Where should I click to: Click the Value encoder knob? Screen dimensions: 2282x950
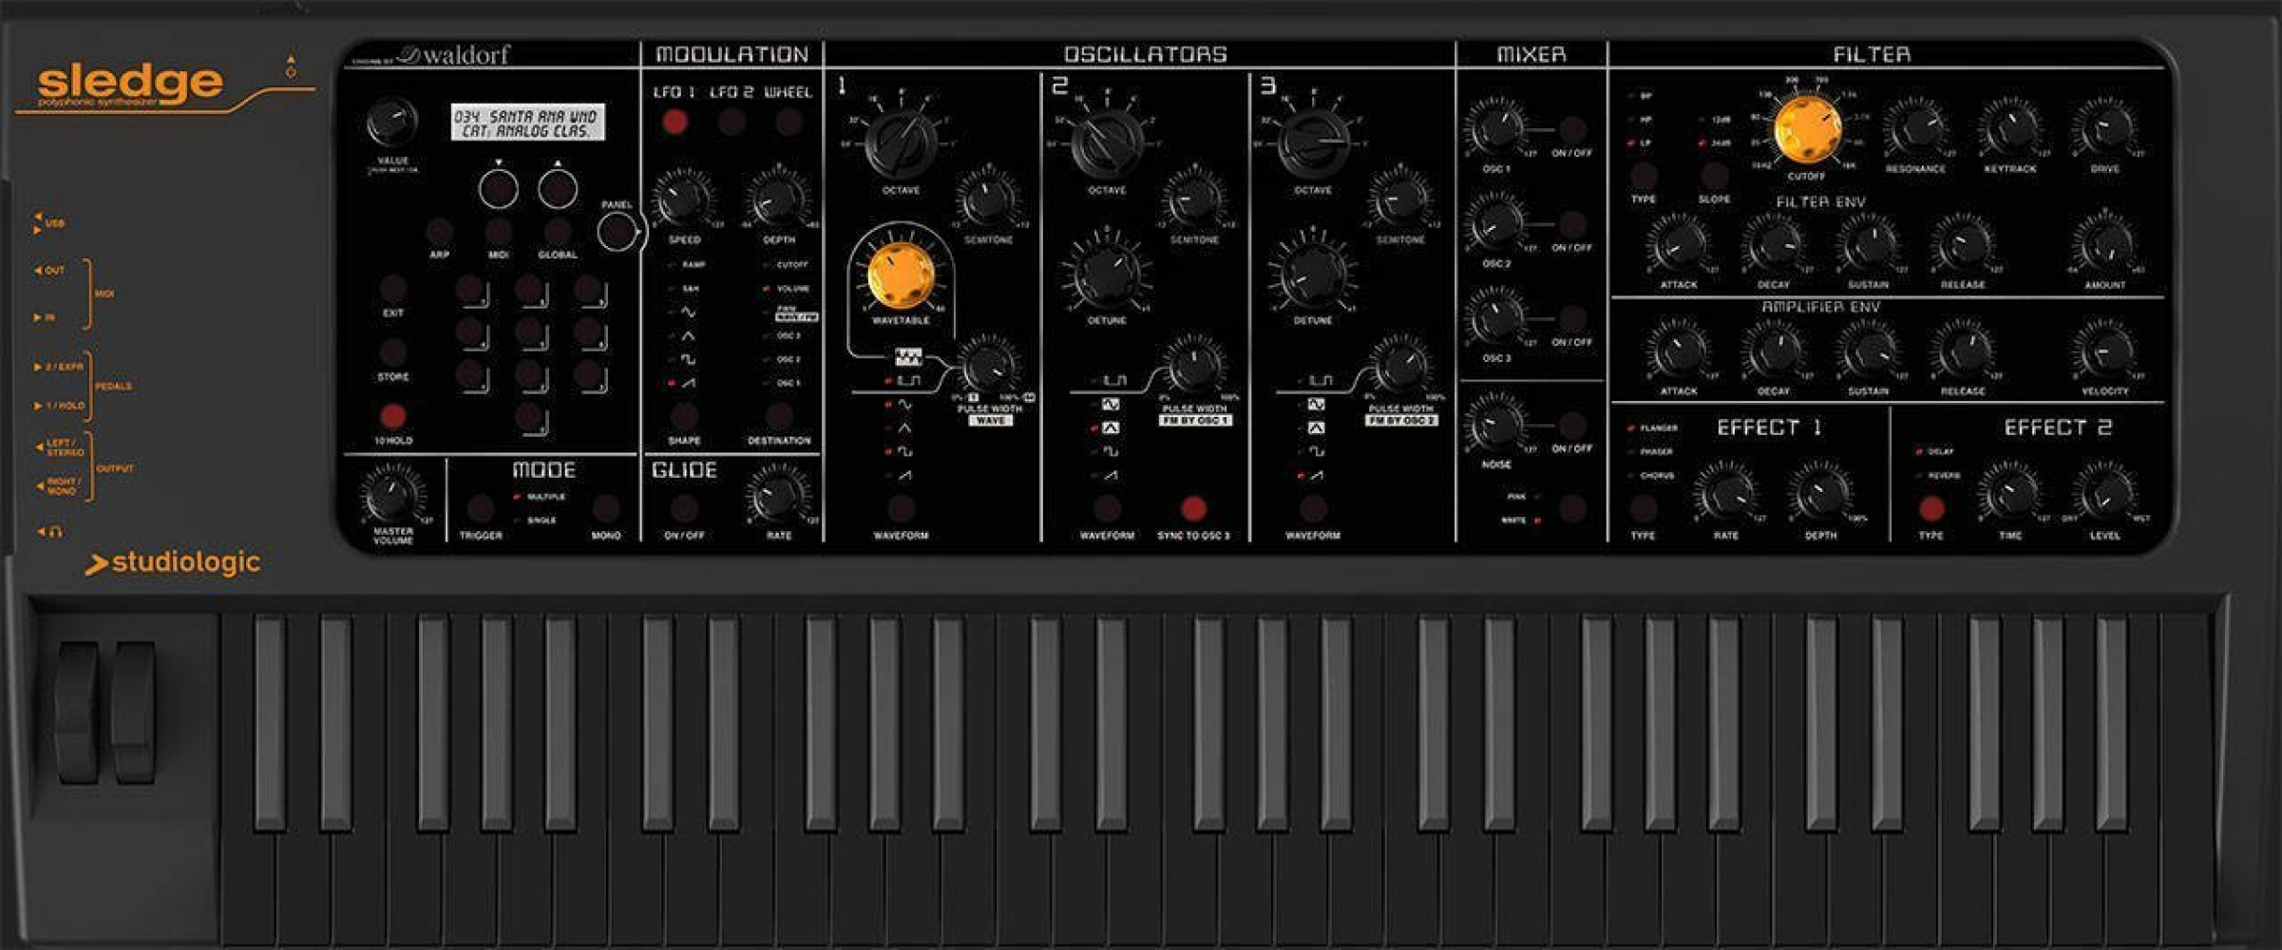coord(391,123)
